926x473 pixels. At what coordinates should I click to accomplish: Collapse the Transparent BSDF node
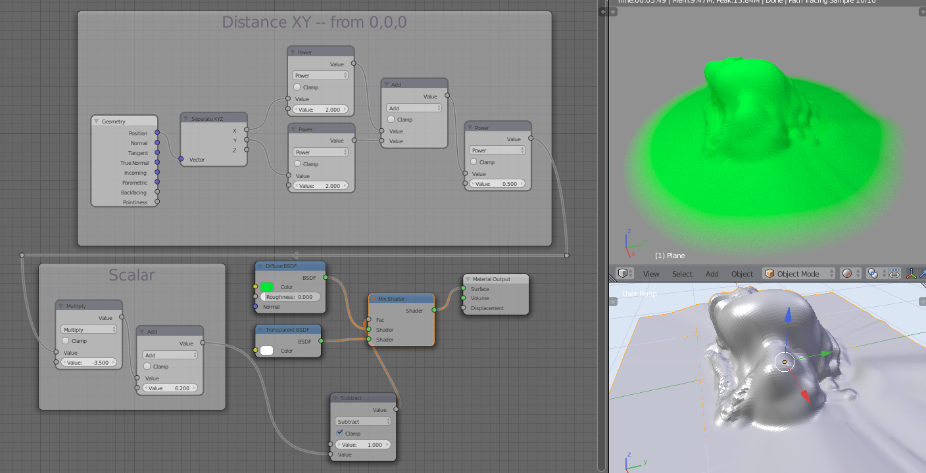[x=260, y=329]
